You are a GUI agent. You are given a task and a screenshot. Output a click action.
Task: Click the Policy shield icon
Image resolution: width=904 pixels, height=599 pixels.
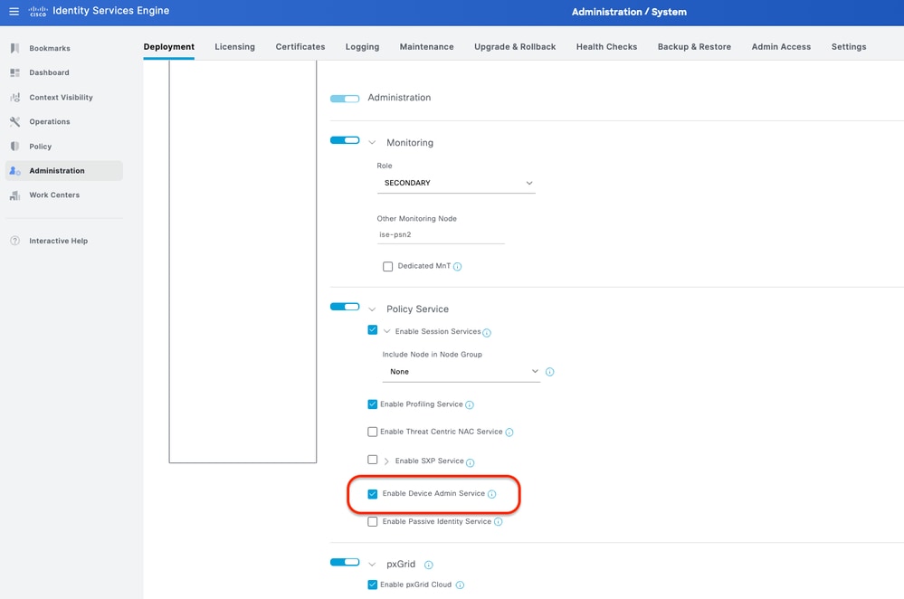15,147
